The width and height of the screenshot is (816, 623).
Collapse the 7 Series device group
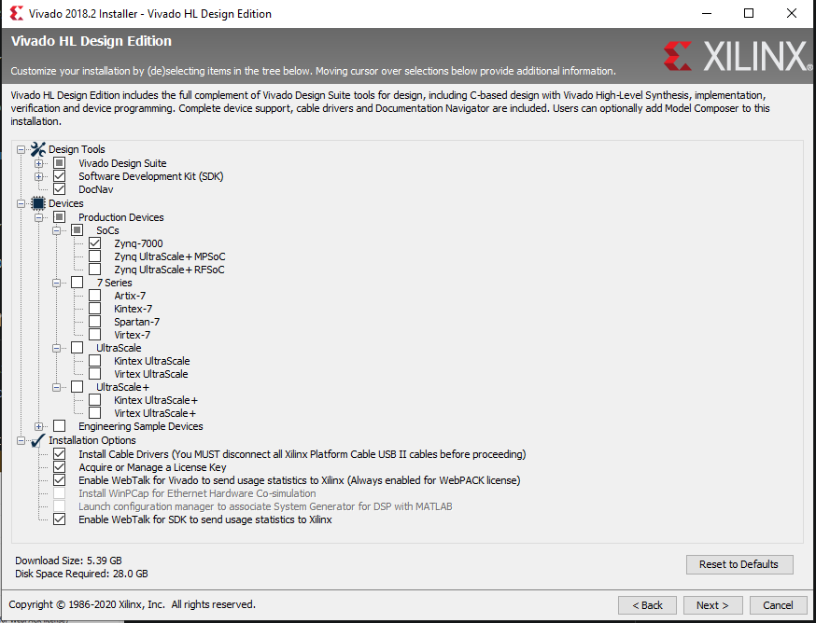56,283
